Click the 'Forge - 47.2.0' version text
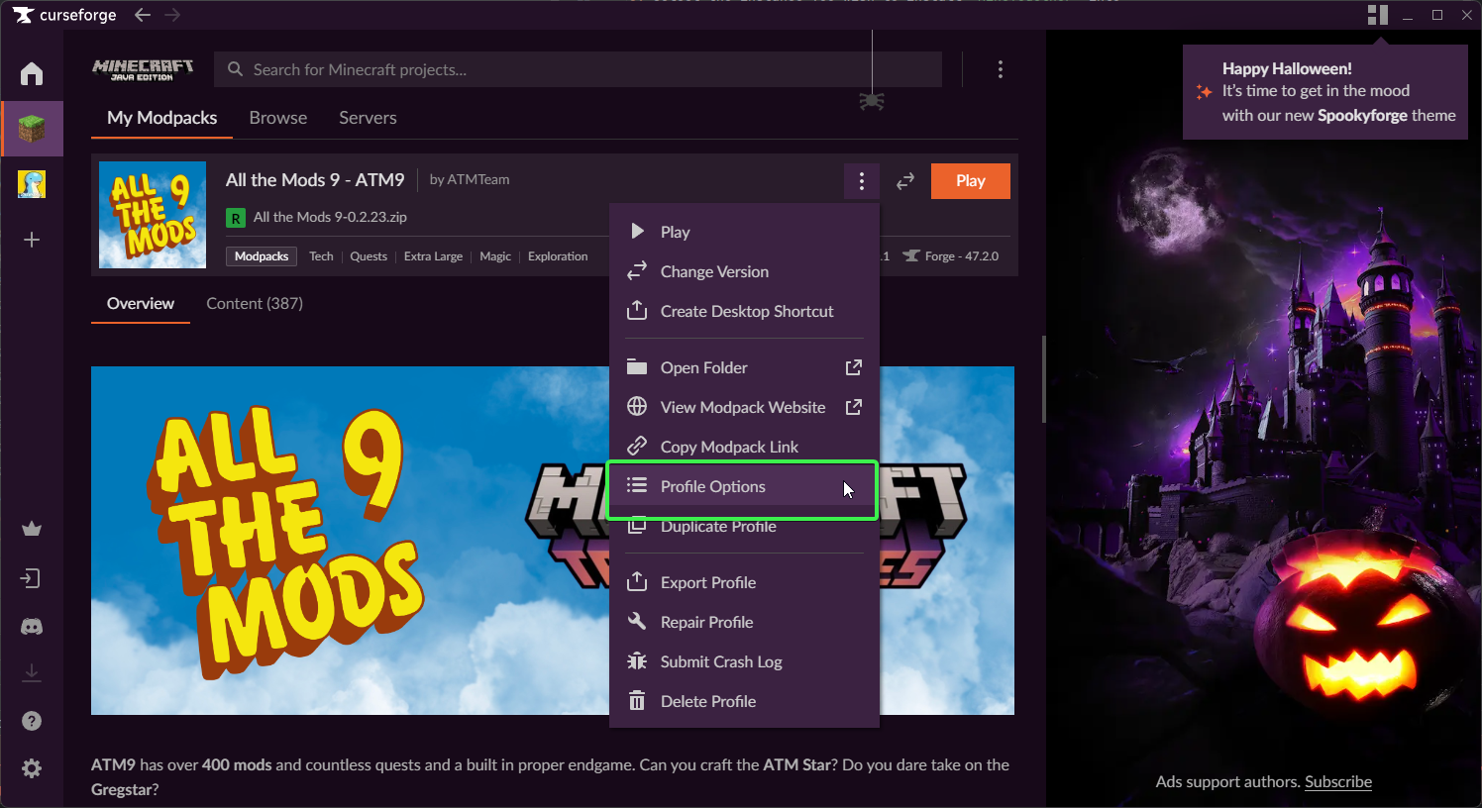 click(x=962, y=256)
